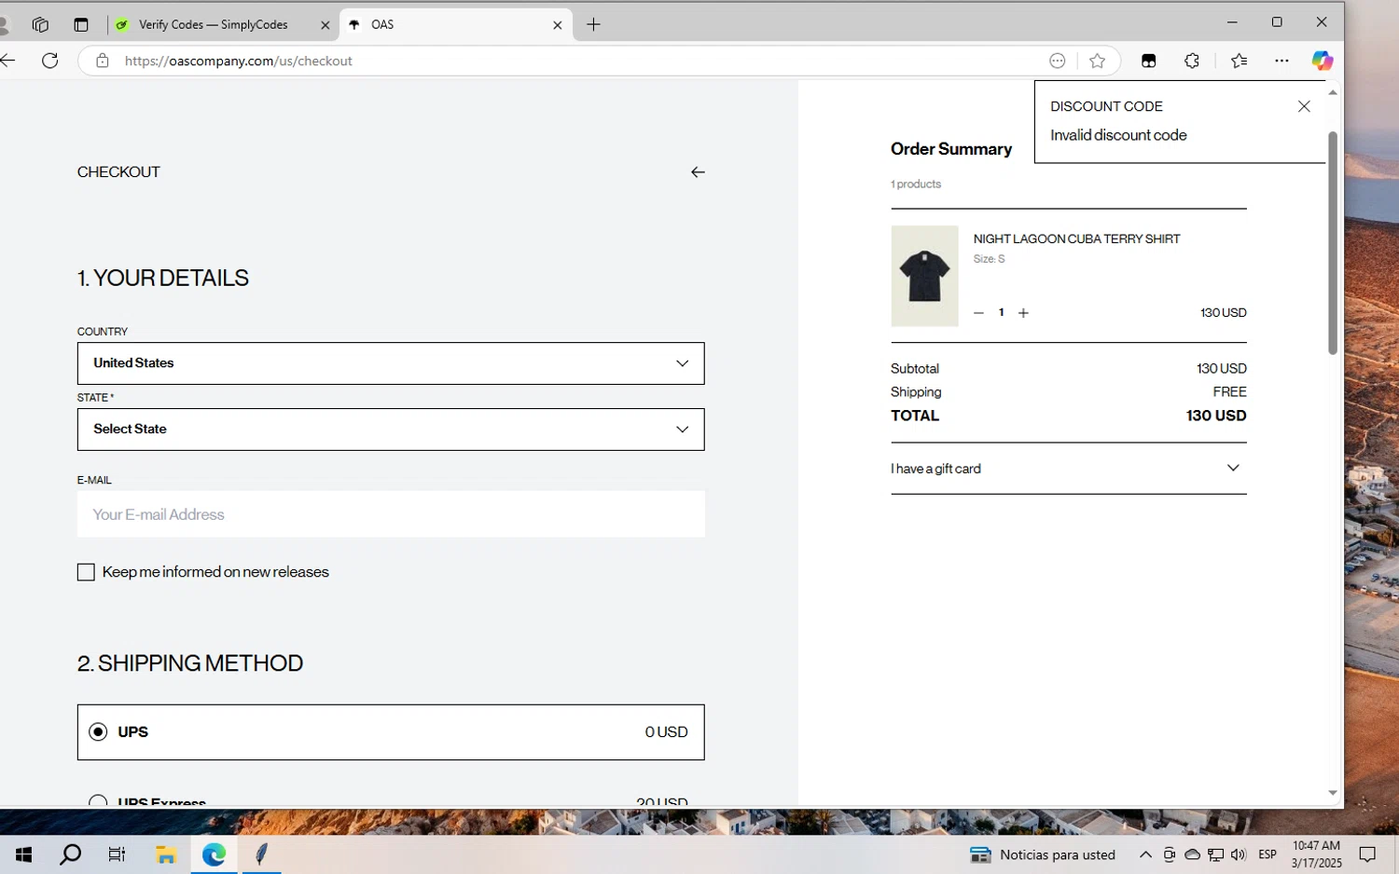Open Task View on the taskbar
This screenshot has height=874, width=1399.
point(117,854)
